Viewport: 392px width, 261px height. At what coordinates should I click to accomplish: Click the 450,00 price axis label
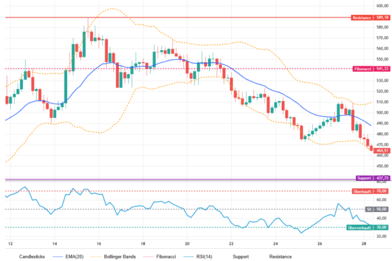(382, 166)
